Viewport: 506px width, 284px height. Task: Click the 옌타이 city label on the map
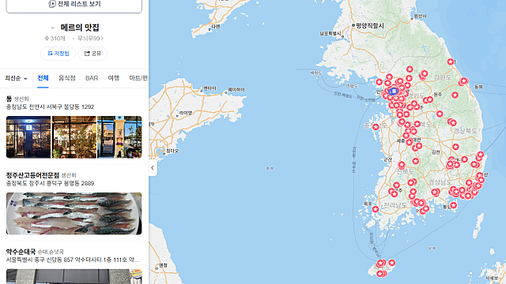[210, 88]
